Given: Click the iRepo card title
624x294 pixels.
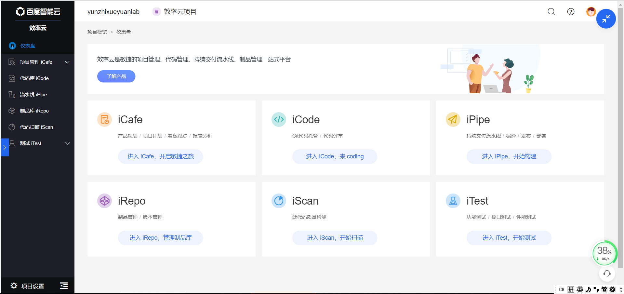Looking at the screenshot, I should tap(132, 201).
